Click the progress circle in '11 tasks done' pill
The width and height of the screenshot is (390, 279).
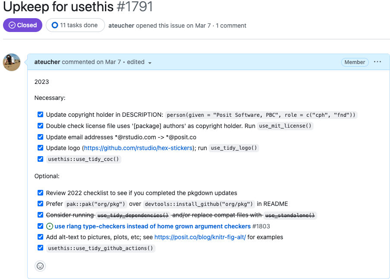[x=55, y=25]
